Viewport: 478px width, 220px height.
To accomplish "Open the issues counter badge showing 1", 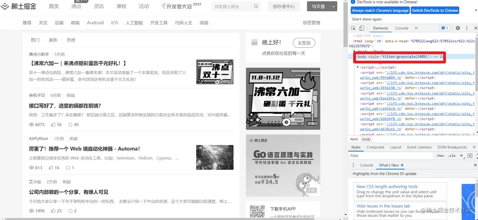I will pyautogui.click(x=445, y=28).
